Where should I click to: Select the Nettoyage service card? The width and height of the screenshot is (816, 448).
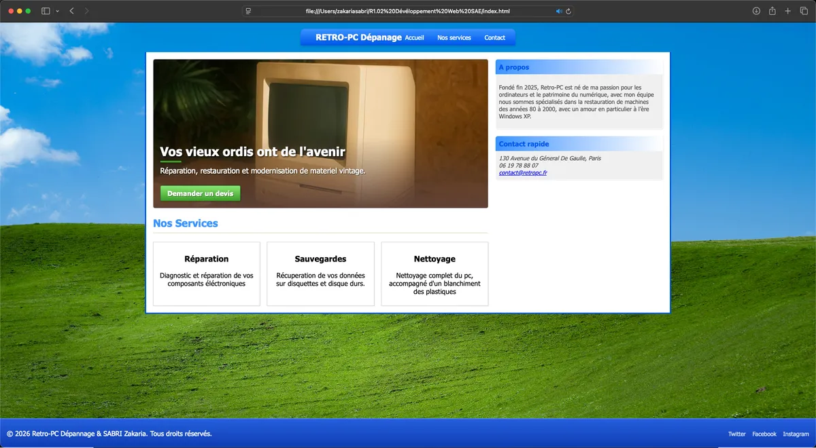coord(435,274)
